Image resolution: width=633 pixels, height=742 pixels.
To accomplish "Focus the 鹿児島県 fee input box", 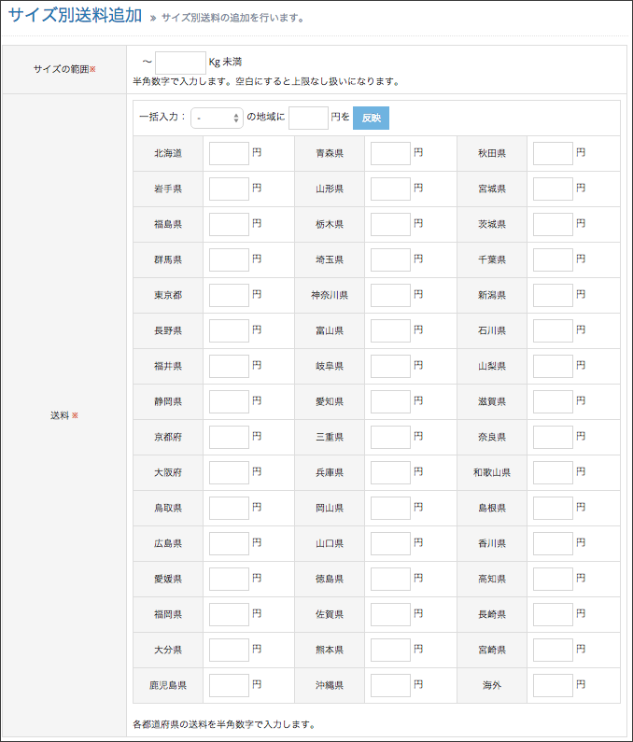I will point(229,686).
